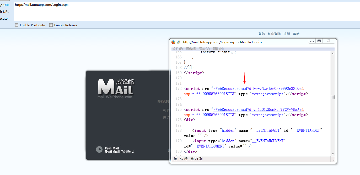Follow the WebResource.axd link on line 175
The height and width of the screenshot is (175, 360).
click(258, 110)
